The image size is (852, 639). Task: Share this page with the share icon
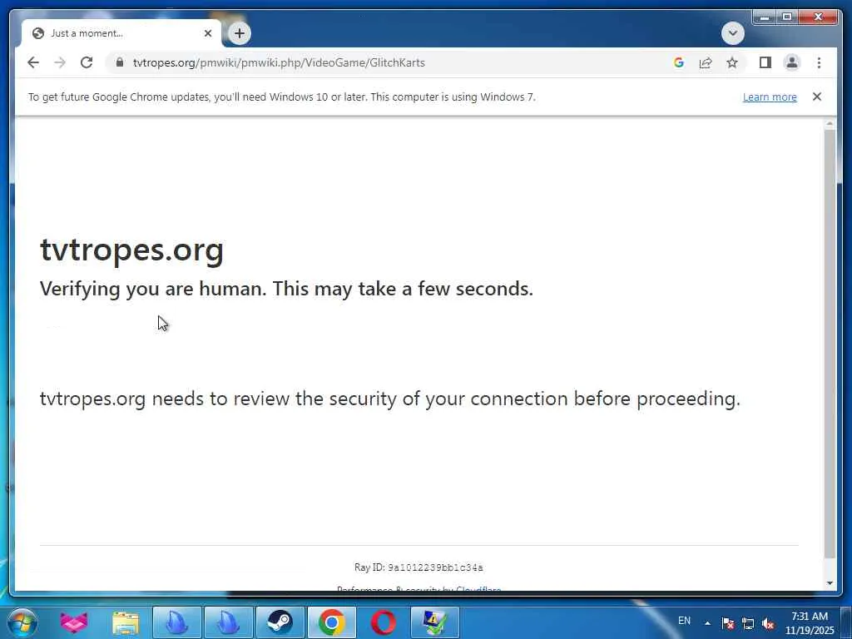tap(706, 62)
